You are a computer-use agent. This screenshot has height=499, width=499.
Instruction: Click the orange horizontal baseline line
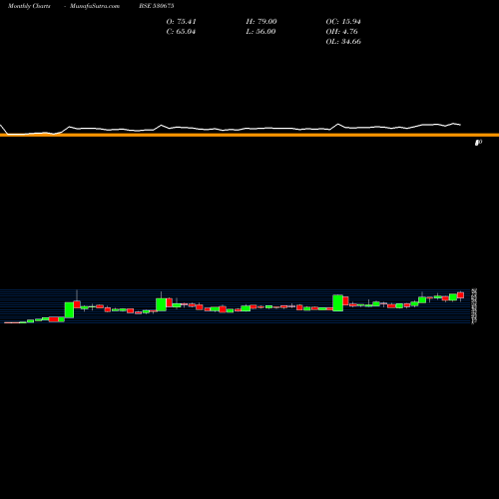pos(249,135)
